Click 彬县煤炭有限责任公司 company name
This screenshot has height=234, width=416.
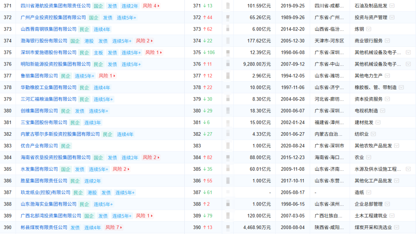point(44,227)
